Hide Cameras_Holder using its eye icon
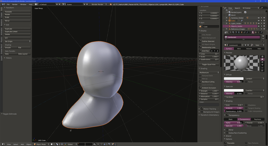This screenshot has height=146, width=268. [258, 18]
